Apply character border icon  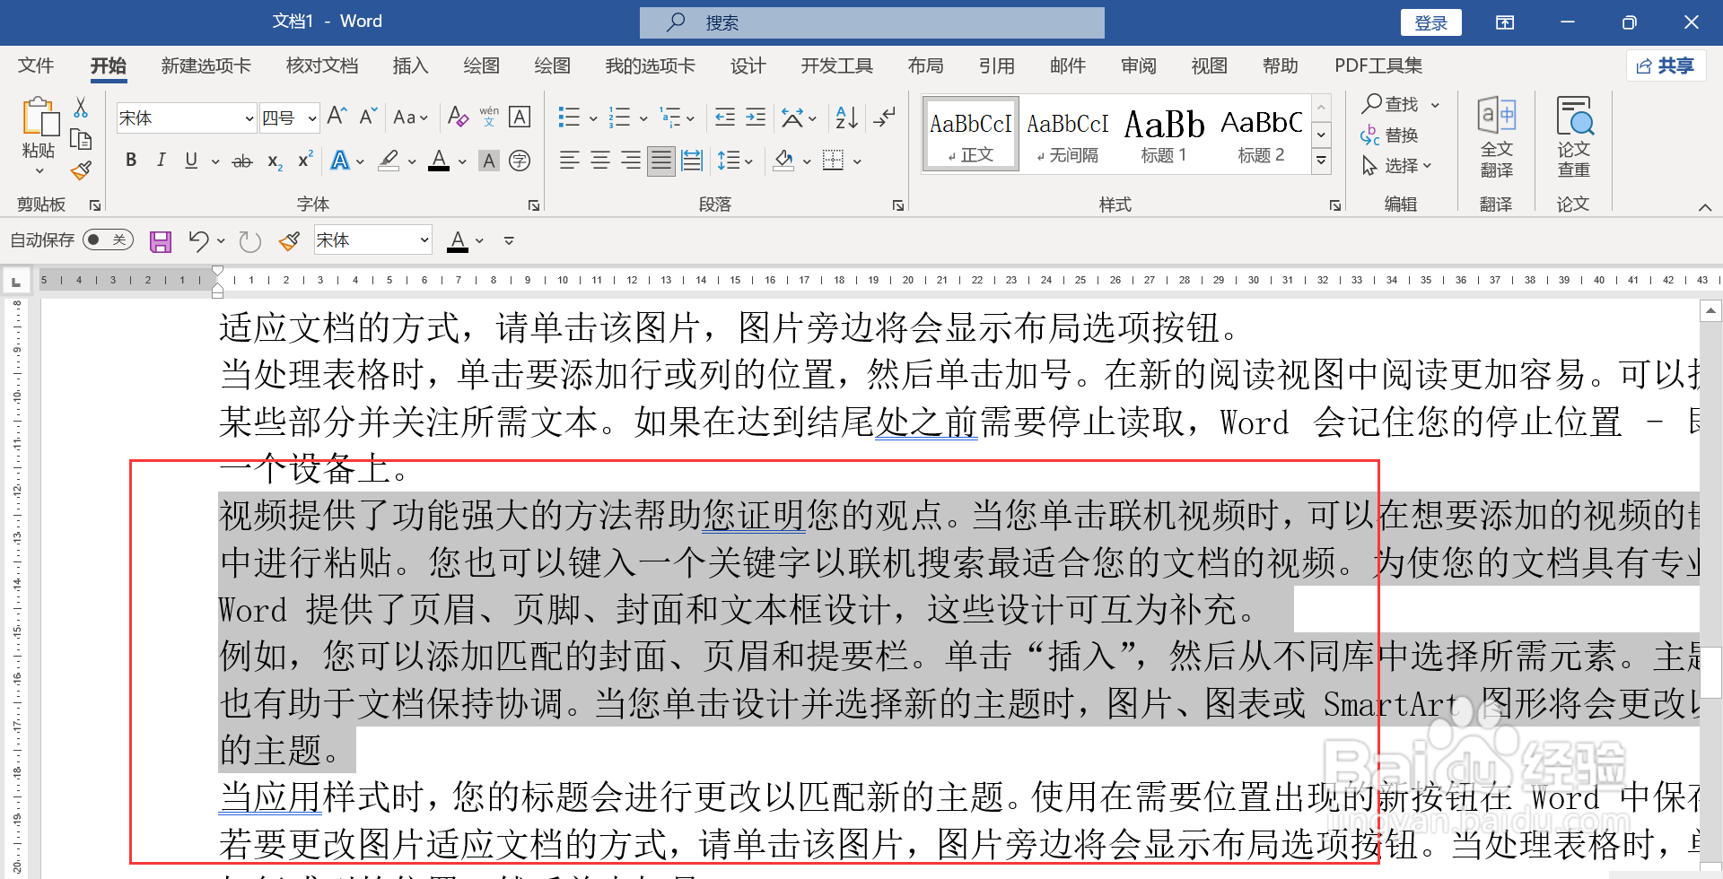[520, 117]
